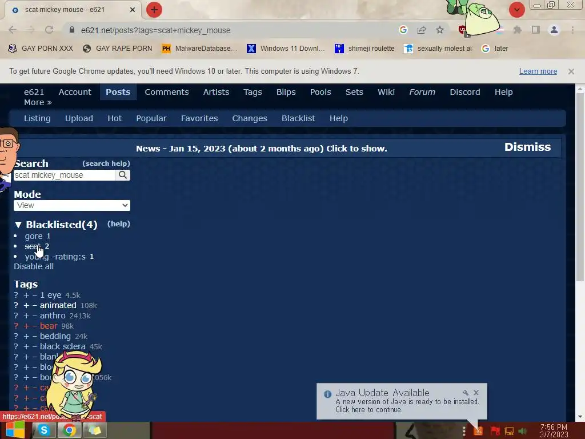
Task: Open the Windows 11 Downl... bookmark
Action: (286, 49)
